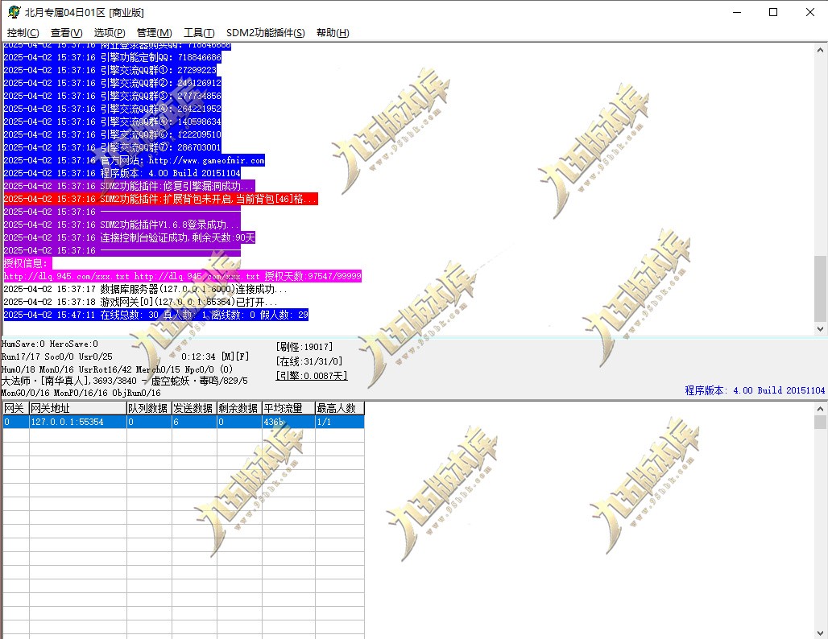Screen dimensions: 828x639
Task: Click the [刷怪:19017] status label
Action: (304, 347)
